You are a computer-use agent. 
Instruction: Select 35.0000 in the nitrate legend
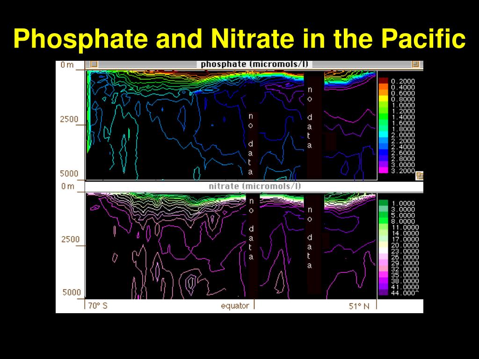pos(405,275)
